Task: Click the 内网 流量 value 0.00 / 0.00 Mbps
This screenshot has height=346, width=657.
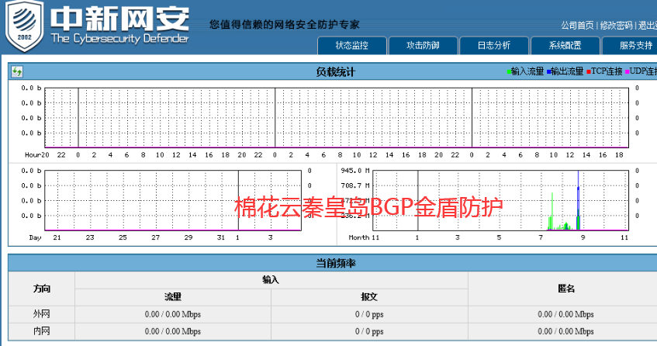Action: pos(173,331)
